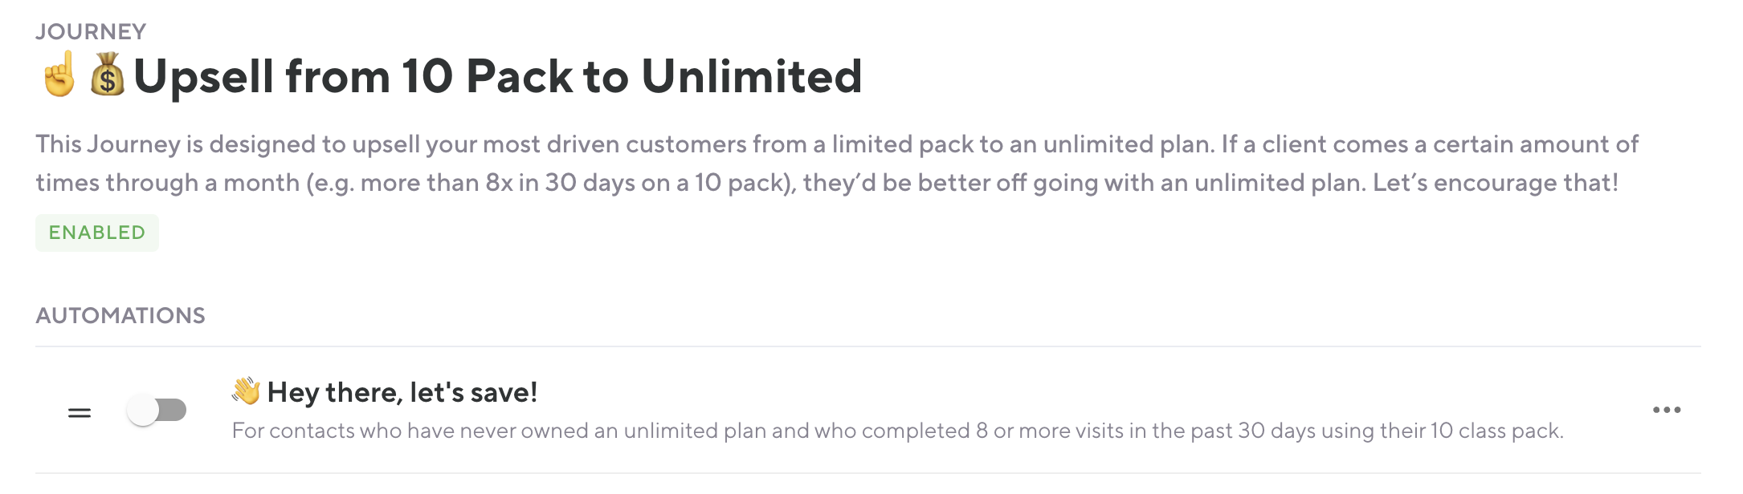Click the drag handle for the automation row

tap(80, 413)
